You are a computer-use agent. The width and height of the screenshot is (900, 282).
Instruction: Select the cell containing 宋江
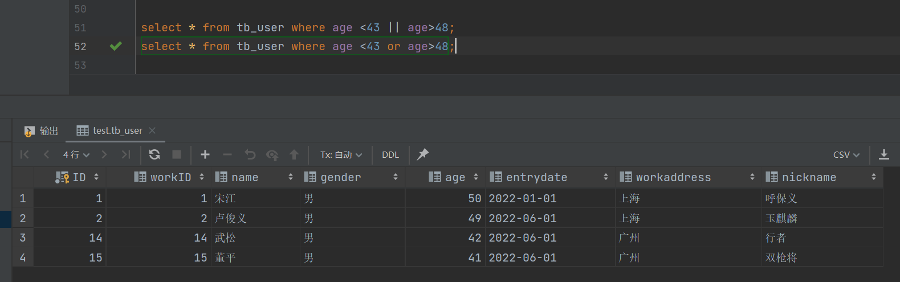225,198
